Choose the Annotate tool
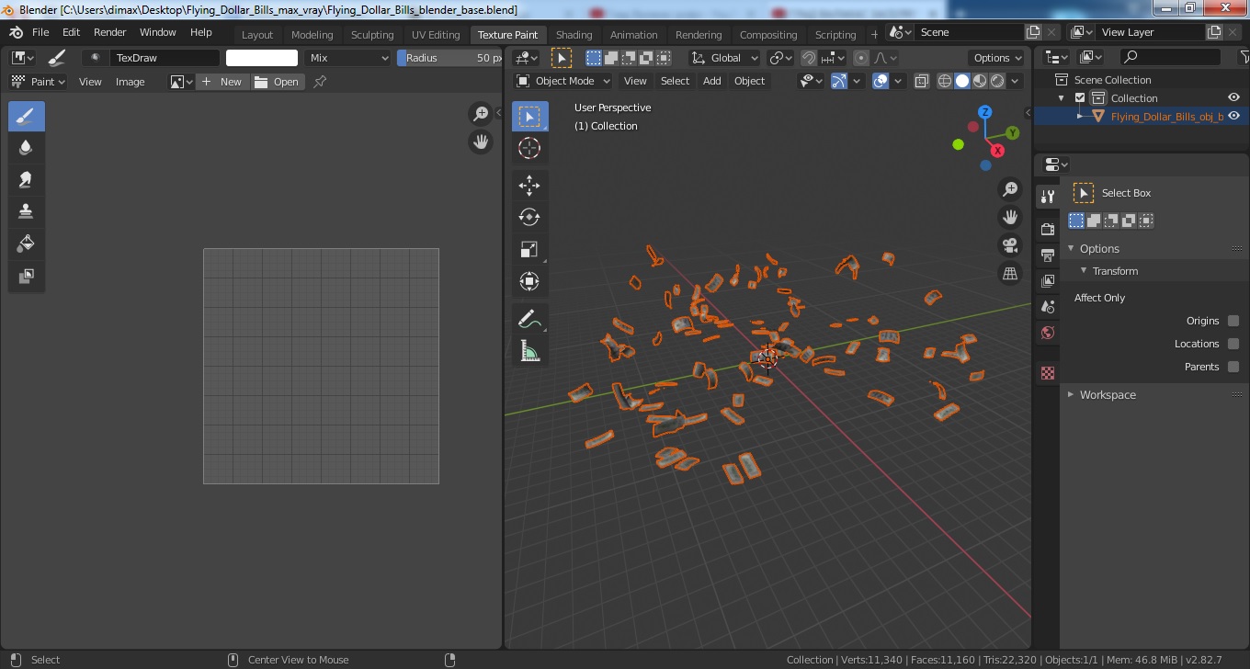Viewport: 1250px width, 669px height. [x=529, y=319]
